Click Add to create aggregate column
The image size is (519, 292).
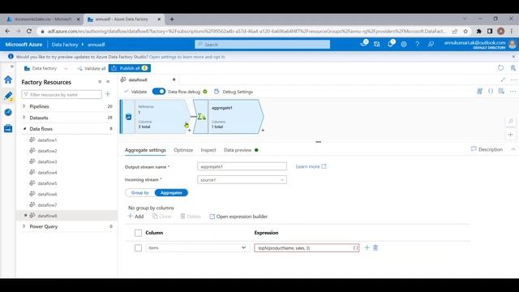click(x=135, y=217)
